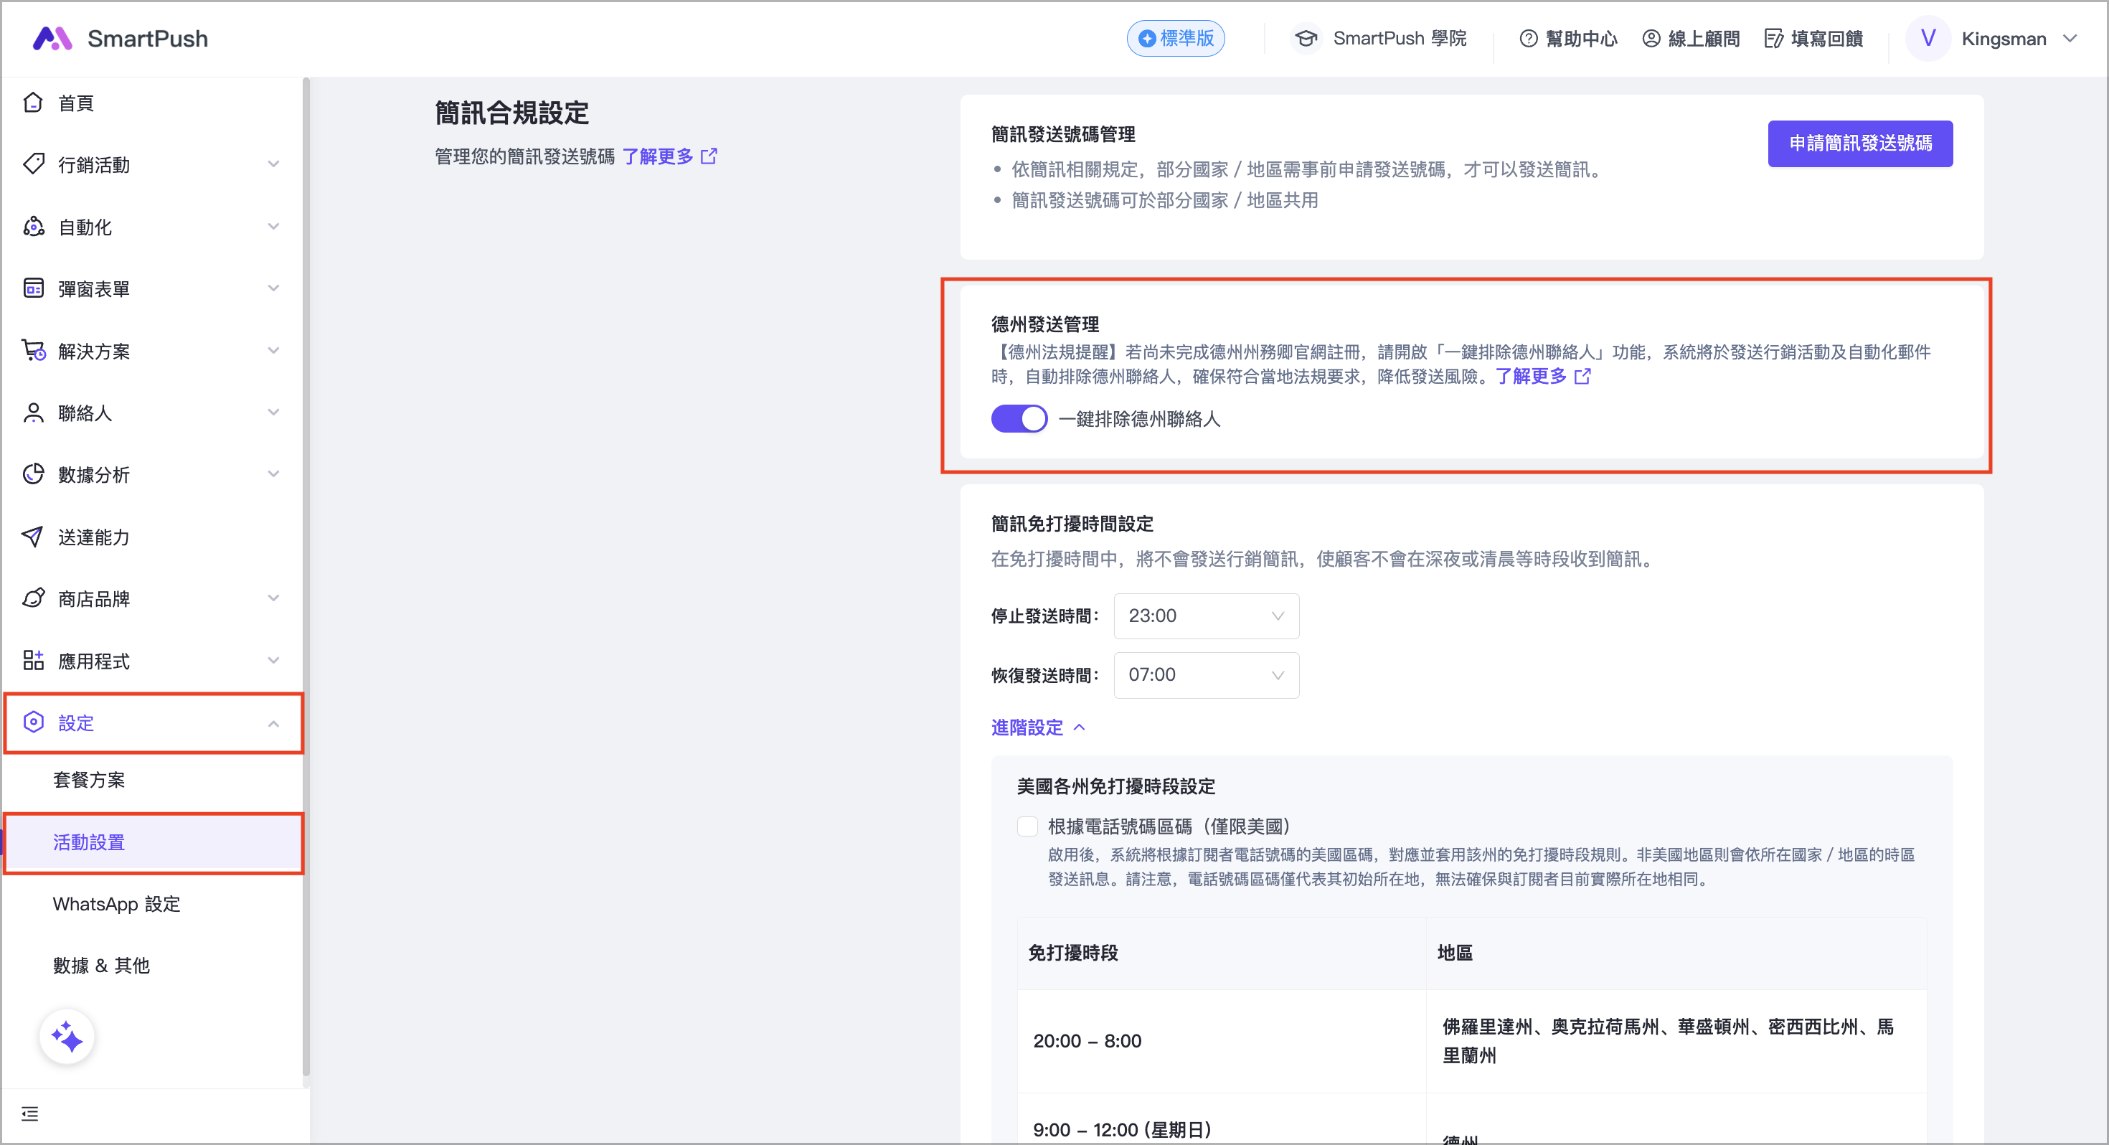
Task: Click the home house icon
Action: [x=33, y=103]
